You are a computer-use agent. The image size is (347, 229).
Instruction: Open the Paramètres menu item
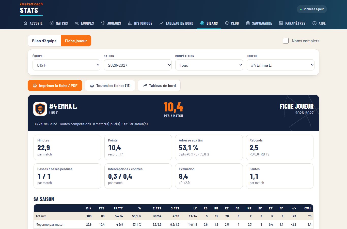[x=292, y=23]
